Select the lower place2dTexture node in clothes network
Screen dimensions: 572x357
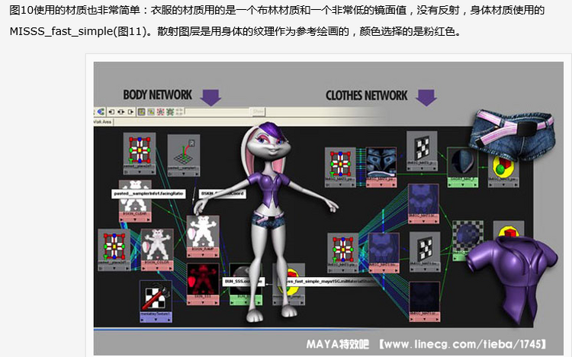tap(342, 248)
